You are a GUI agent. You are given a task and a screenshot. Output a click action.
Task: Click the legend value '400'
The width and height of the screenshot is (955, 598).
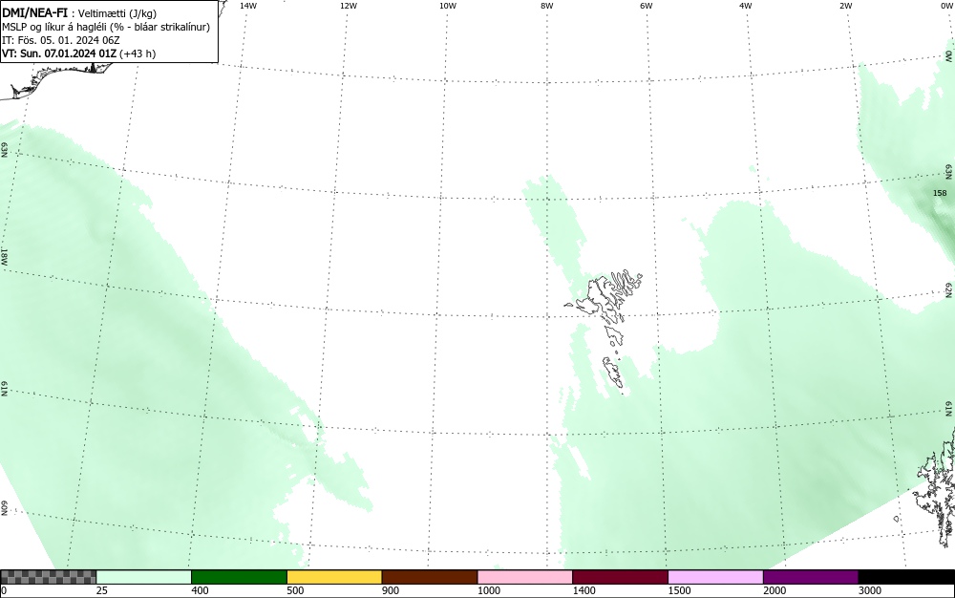coord(200,590)
